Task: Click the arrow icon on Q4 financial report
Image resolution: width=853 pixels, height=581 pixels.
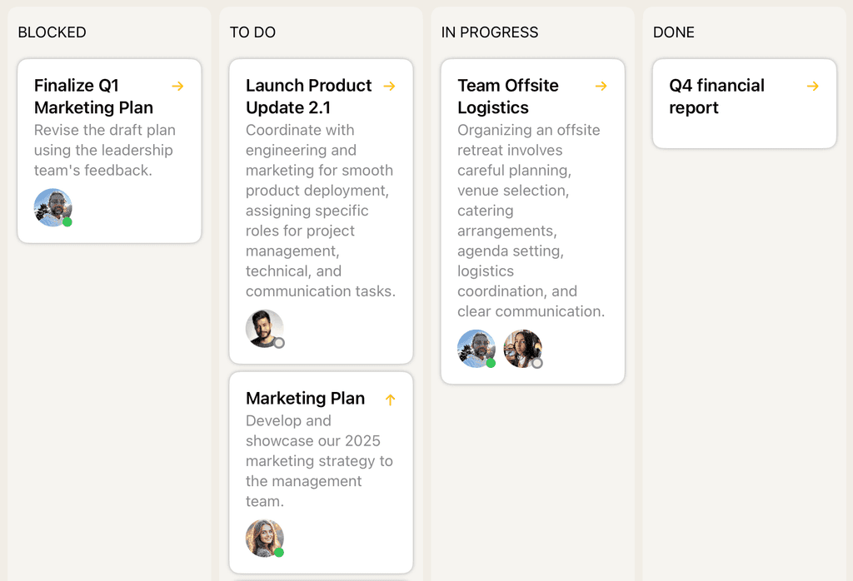Action: [x=812, y=87]
